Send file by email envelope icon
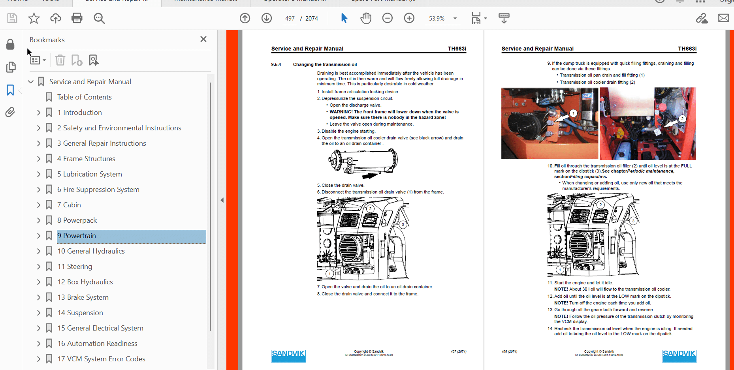Image resolution: width=734 pixels, height=370 pixels. click(x=724, y=18)
